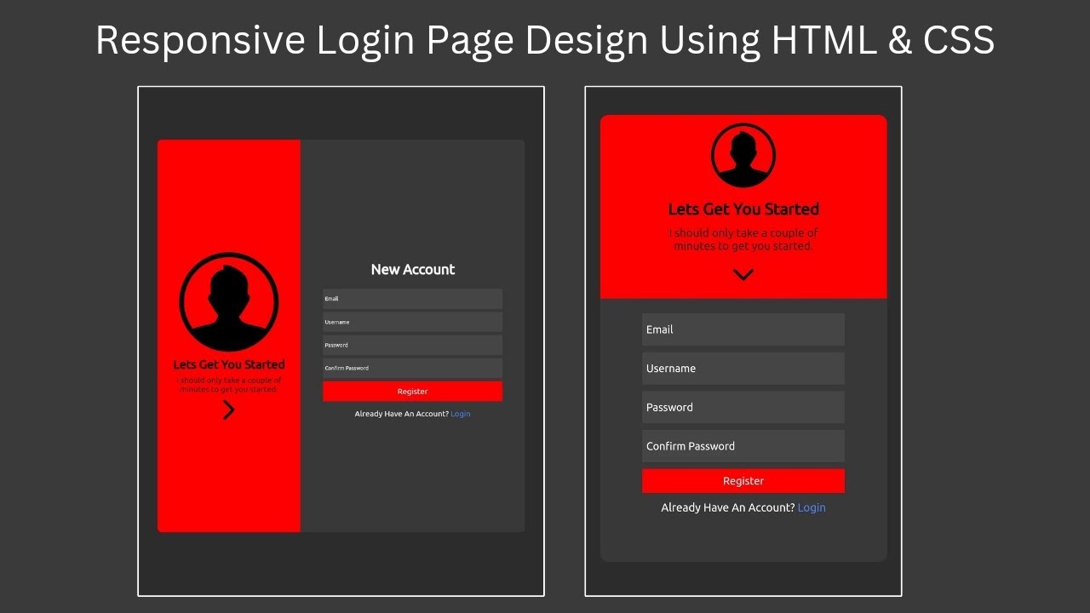Click the Username field in the left mockup
1090x613 pixels.
(x=412, y=322)
